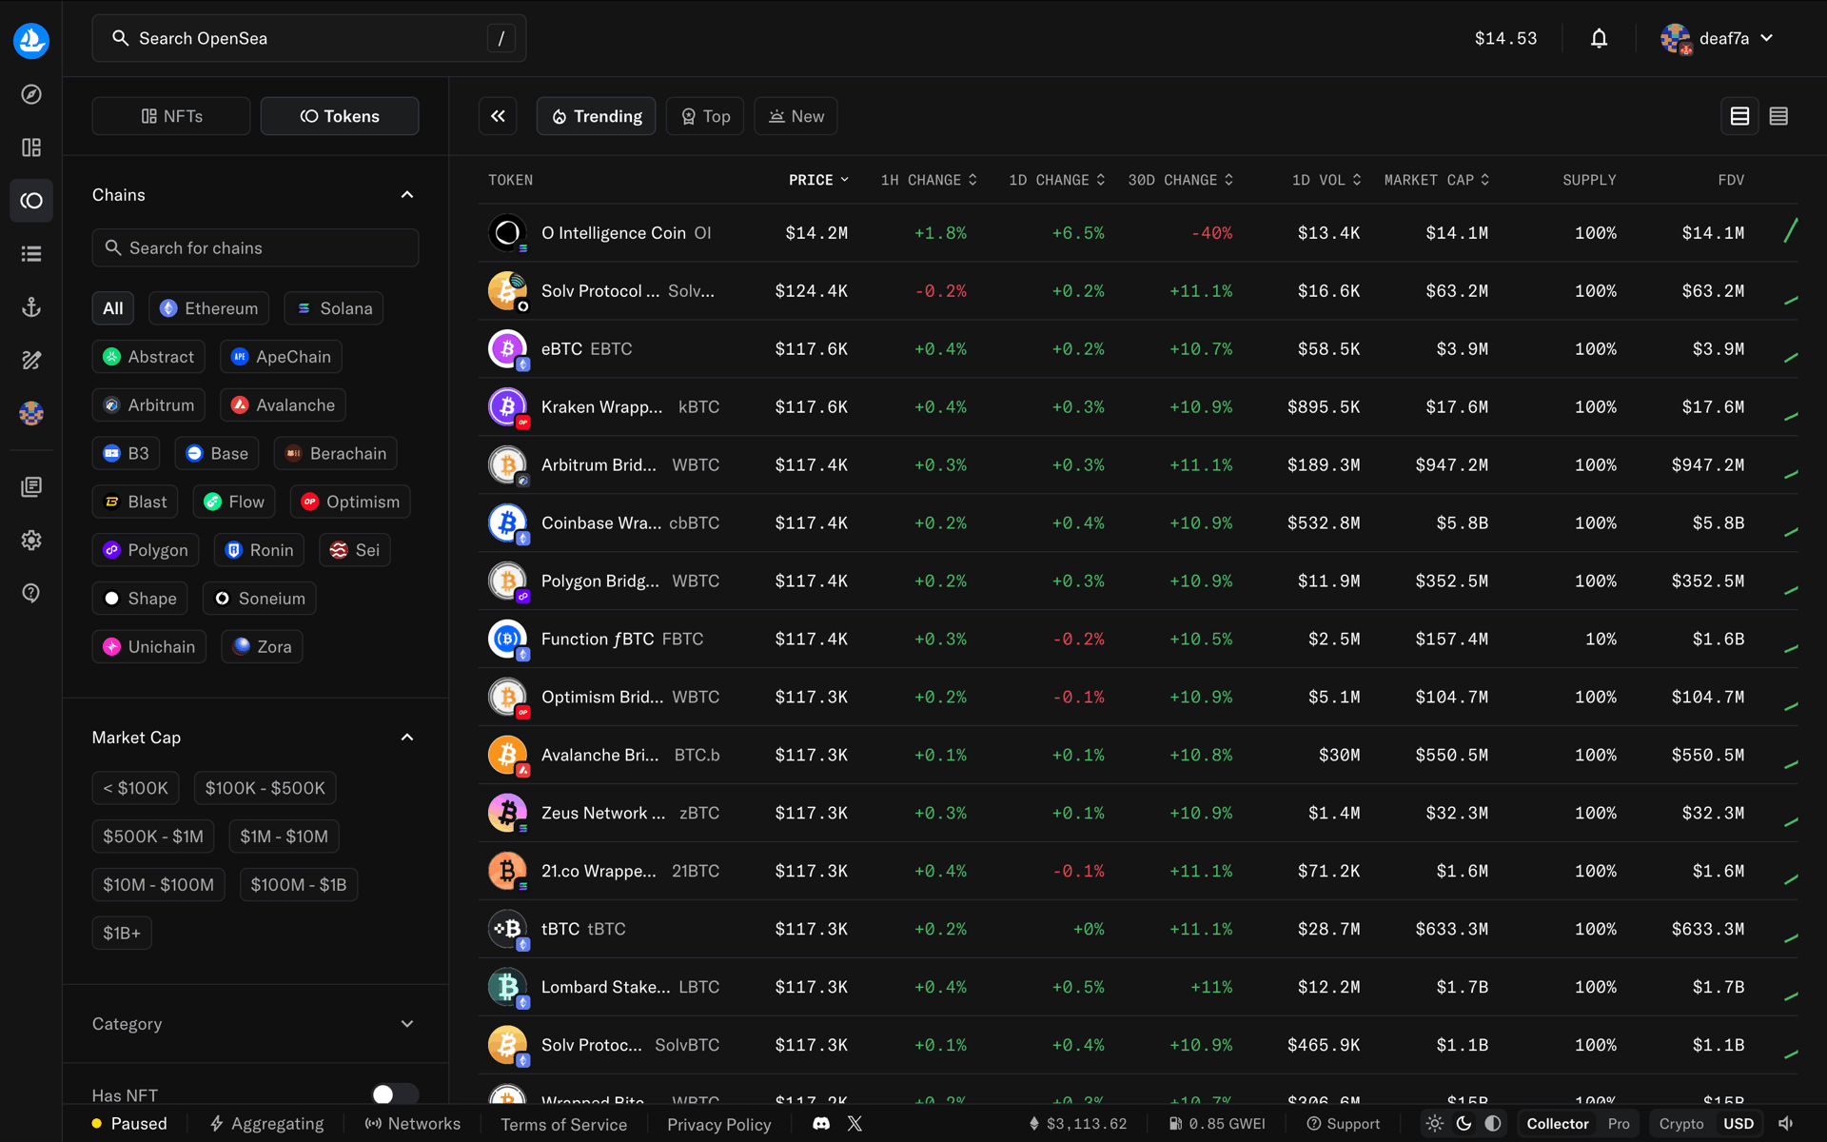The height and width of the screenshot is (1142, 1827).
Task: Switch mode to Pro
Action: pyautogui.click(x=1619, y=1124)
